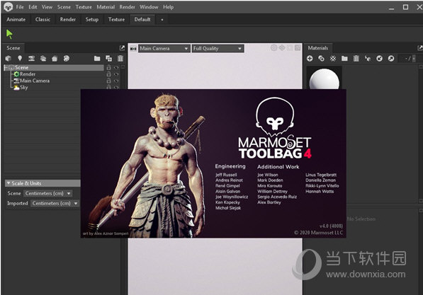The image size is (423, 295).
Task: Switch to Render workspace tab
Action: click(x=68, y=20)
